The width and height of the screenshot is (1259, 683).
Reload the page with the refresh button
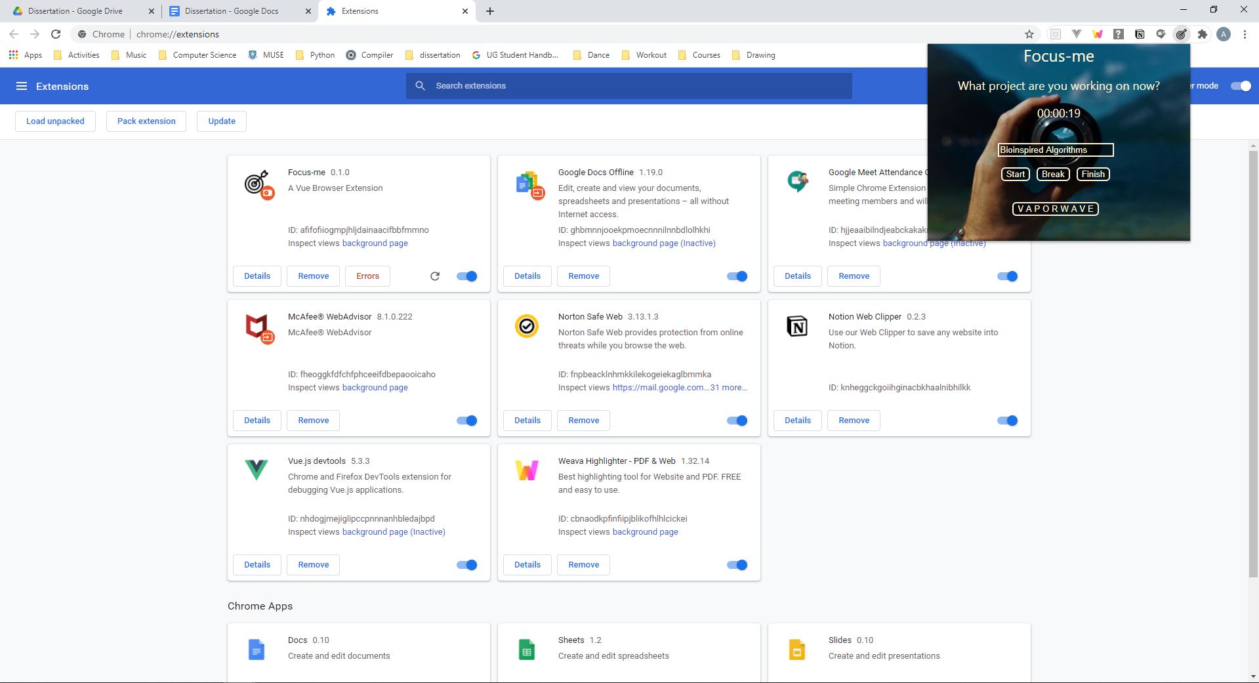click(56, 34)
